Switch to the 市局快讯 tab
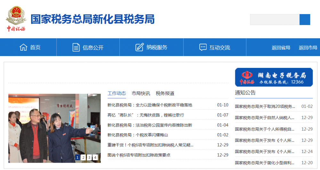This screenshot has width=320, height=170. tap(141, 93)
